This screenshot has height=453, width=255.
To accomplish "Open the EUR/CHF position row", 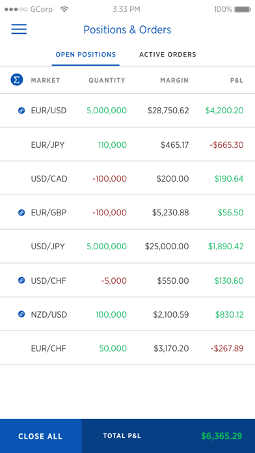I will click(127, 348).
